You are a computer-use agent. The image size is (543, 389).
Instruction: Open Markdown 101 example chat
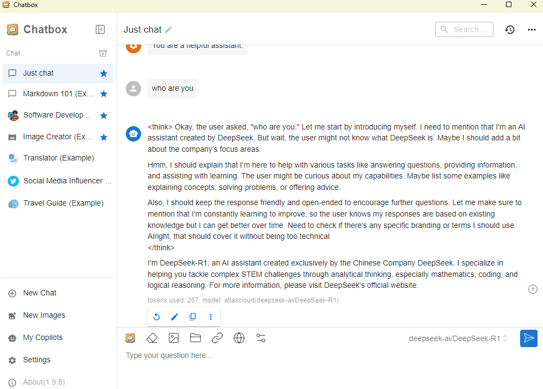[x=58, y=94]
